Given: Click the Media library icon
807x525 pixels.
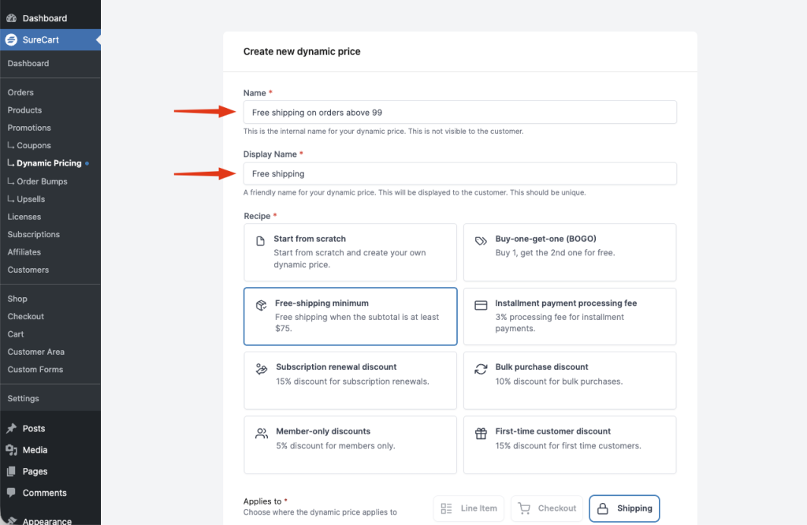Looking at the screenshot, I should (11, 450).
